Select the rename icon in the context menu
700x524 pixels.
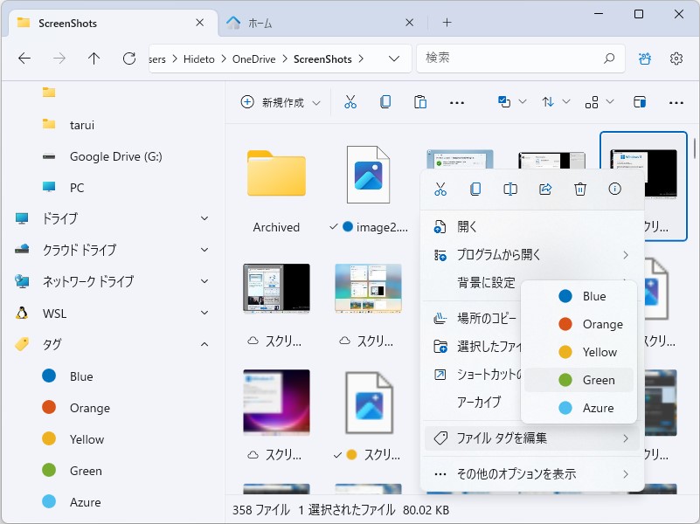tap(509, 189)
